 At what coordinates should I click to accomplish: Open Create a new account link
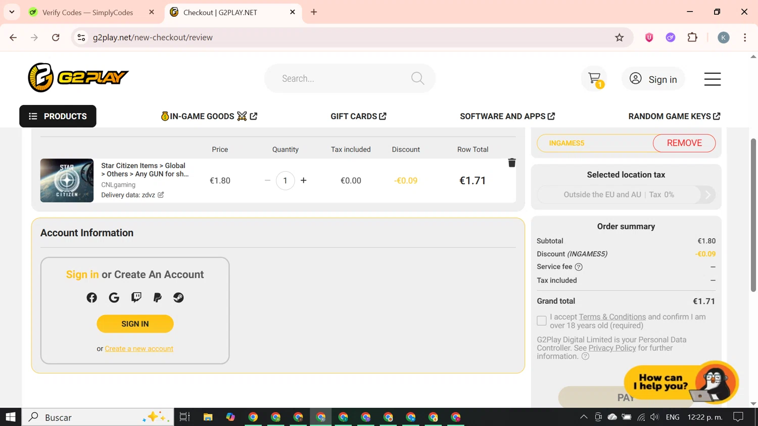coord(139,349)
